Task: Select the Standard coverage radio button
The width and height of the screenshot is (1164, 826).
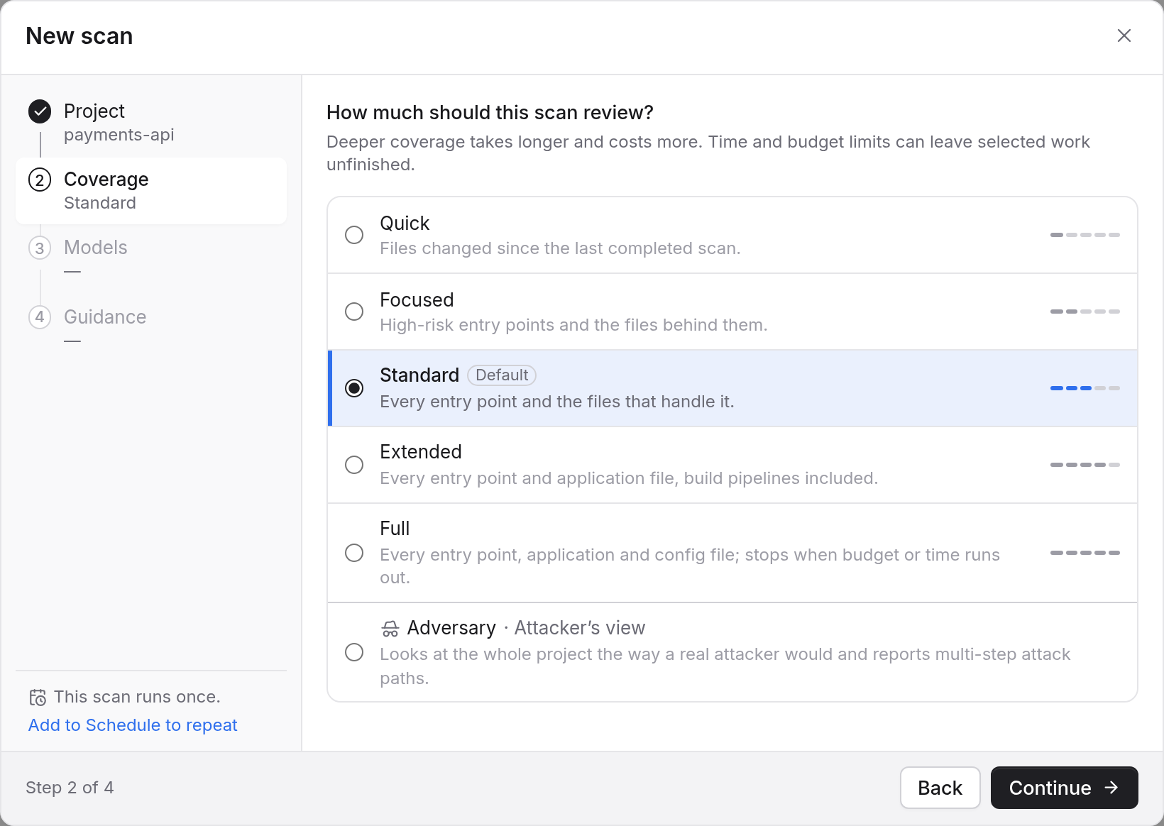Action: pyautogui.click(x=354, y=388)
